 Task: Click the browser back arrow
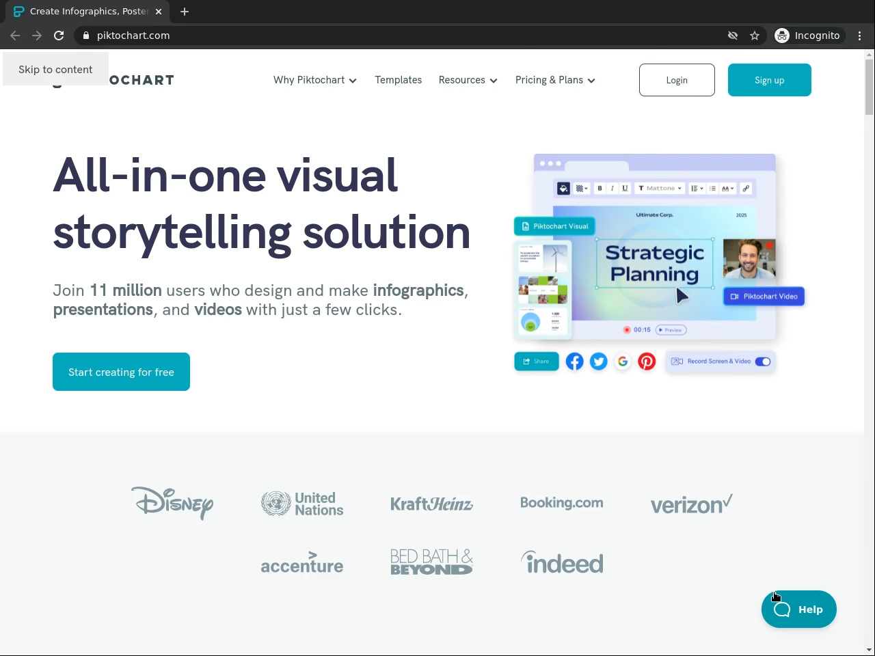click(x=15, y=36)
